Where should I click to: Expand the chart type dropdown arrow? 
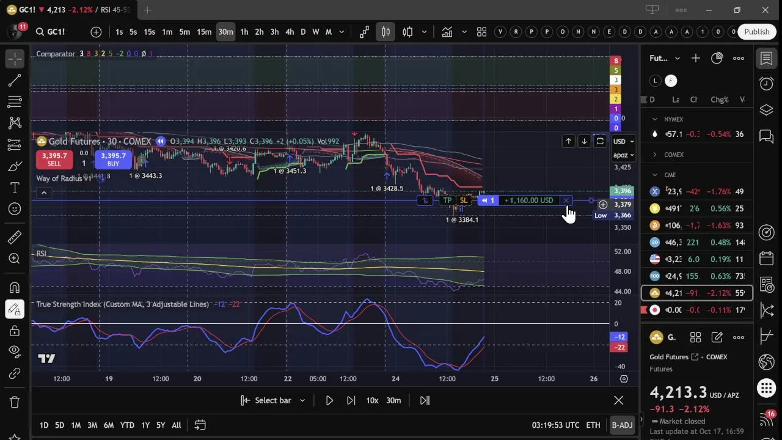[424, 32]
